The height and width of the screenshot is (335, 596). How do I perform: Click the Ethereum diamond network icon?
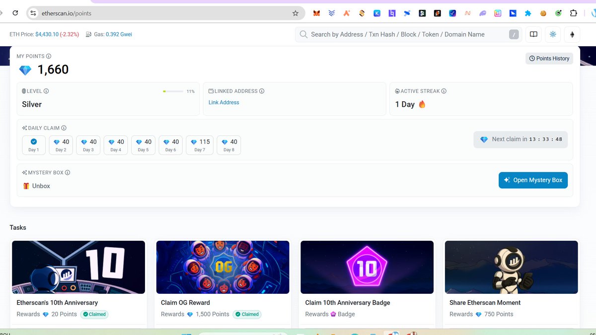572,34
